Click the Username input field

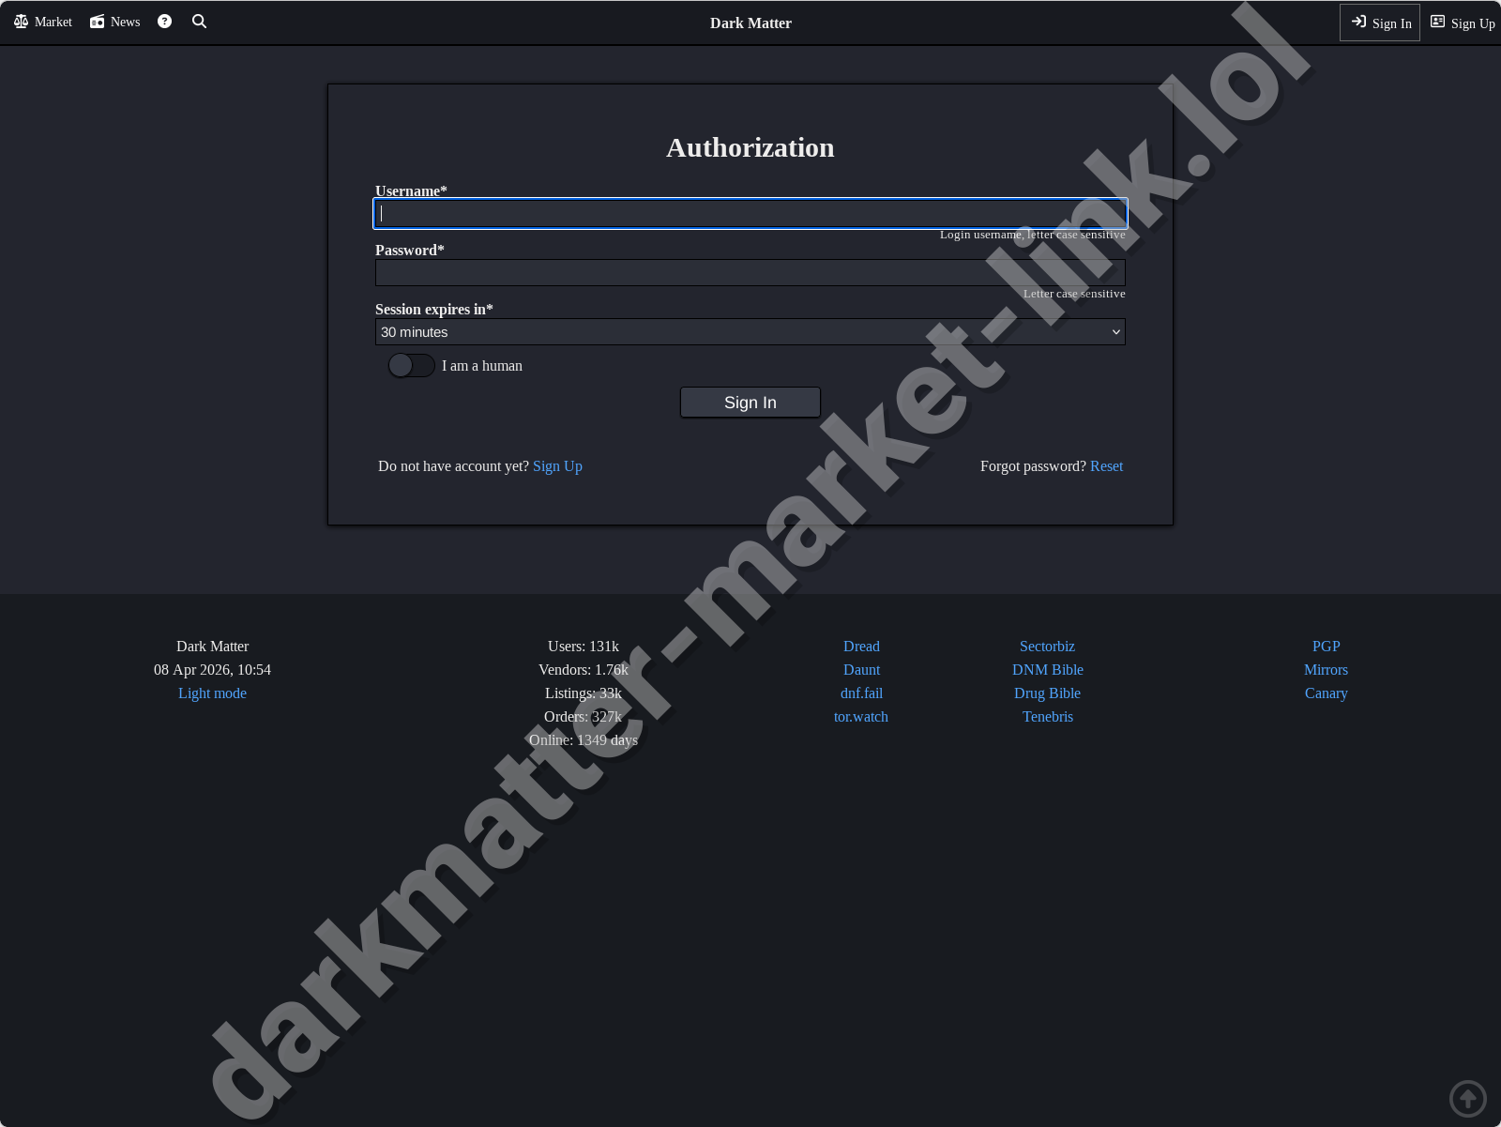pos(750,213)
